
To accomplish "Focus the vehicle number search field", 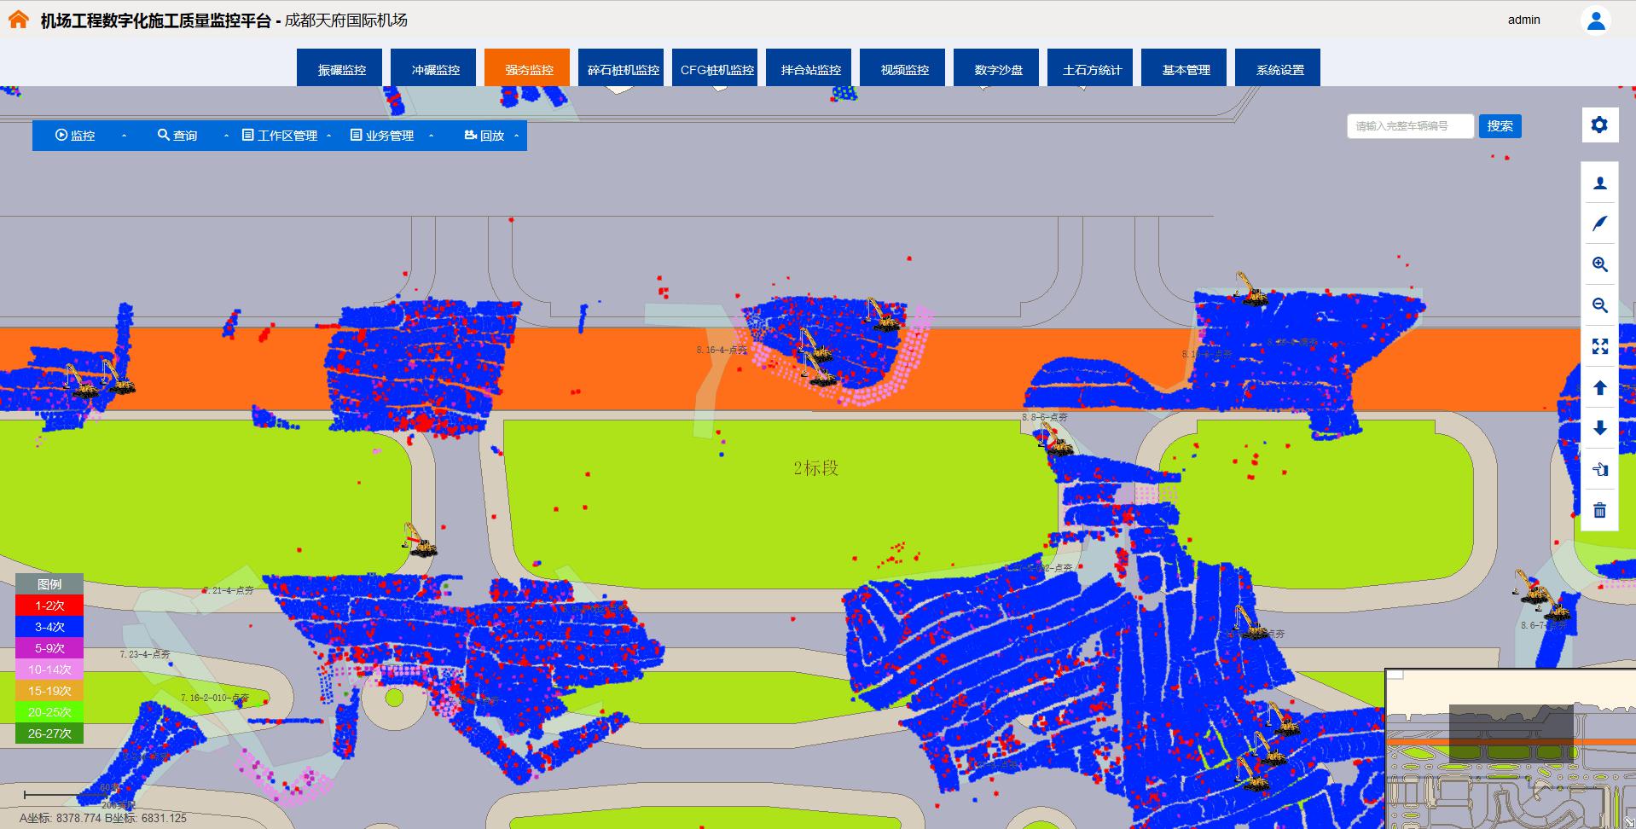I will pos(1409,126).
